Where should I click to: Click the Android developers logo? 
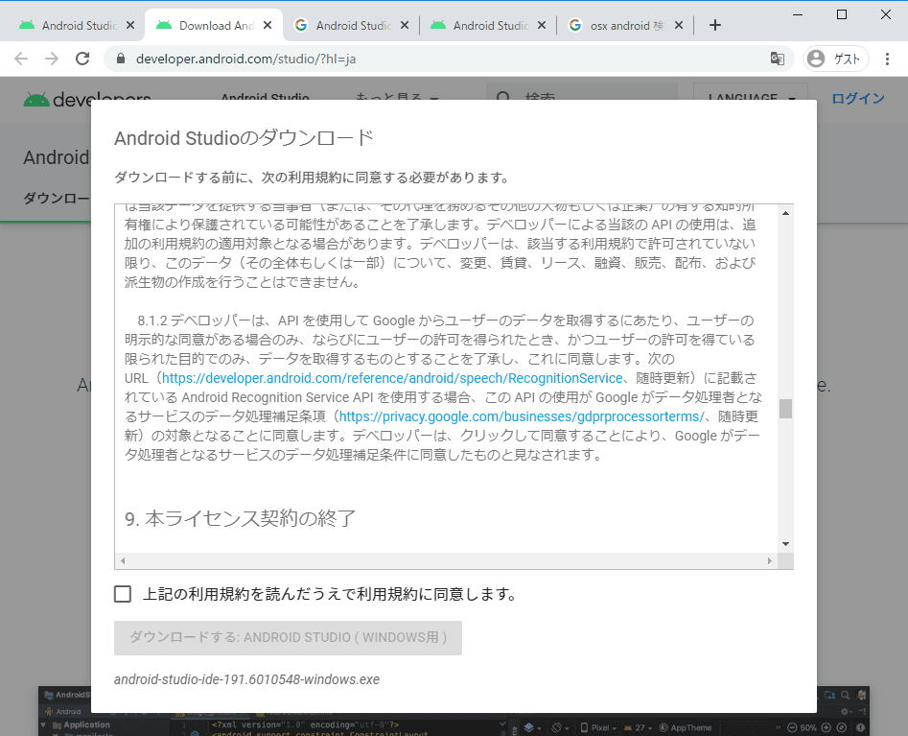pyautogui.click(x=87, y=100)
